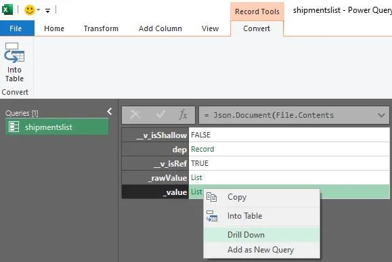The image size is (392, 262).
Task: Click the Into Table context menu icon
Action: tap(212, 216)
